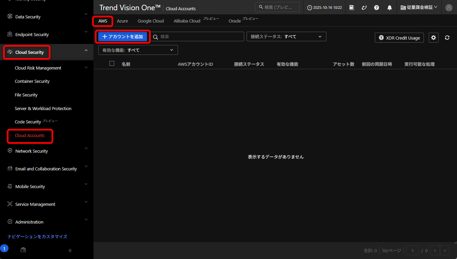The image size is (457, 259).
Task: Click the アセット数 column header
Action: [x=344, y=64]
